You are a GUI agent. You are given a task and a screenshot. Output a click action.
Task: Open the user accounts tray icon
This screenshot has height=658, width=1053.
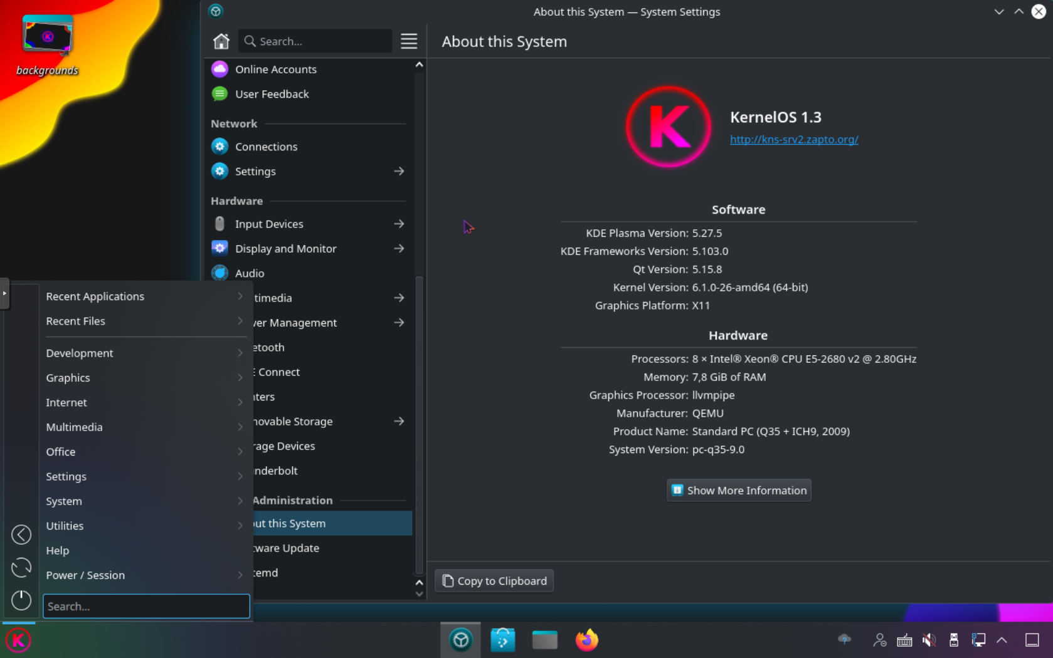[879, 640]
